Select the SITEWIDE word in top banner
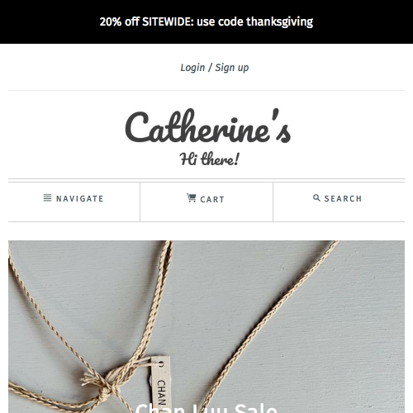 (x=168, y=21)
